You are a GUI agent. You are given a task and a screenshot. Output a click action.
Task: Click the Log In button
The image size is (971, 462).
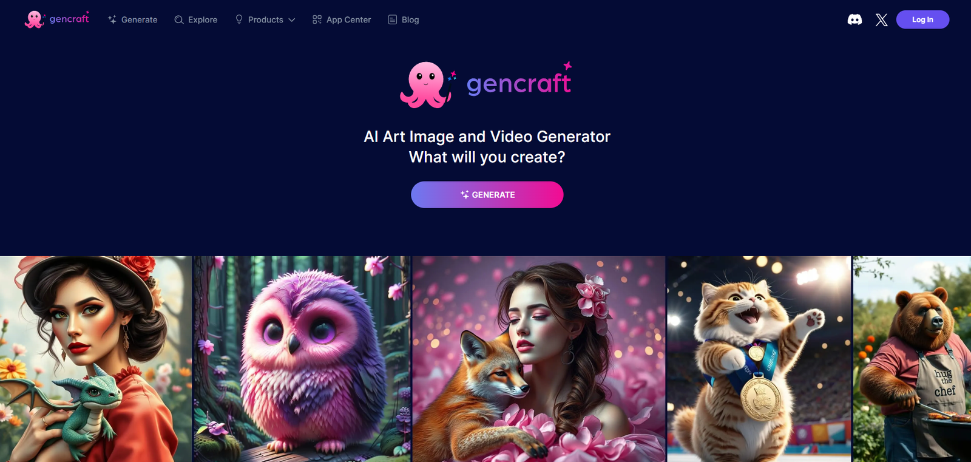pyautogui.click(x=922, y=19)
